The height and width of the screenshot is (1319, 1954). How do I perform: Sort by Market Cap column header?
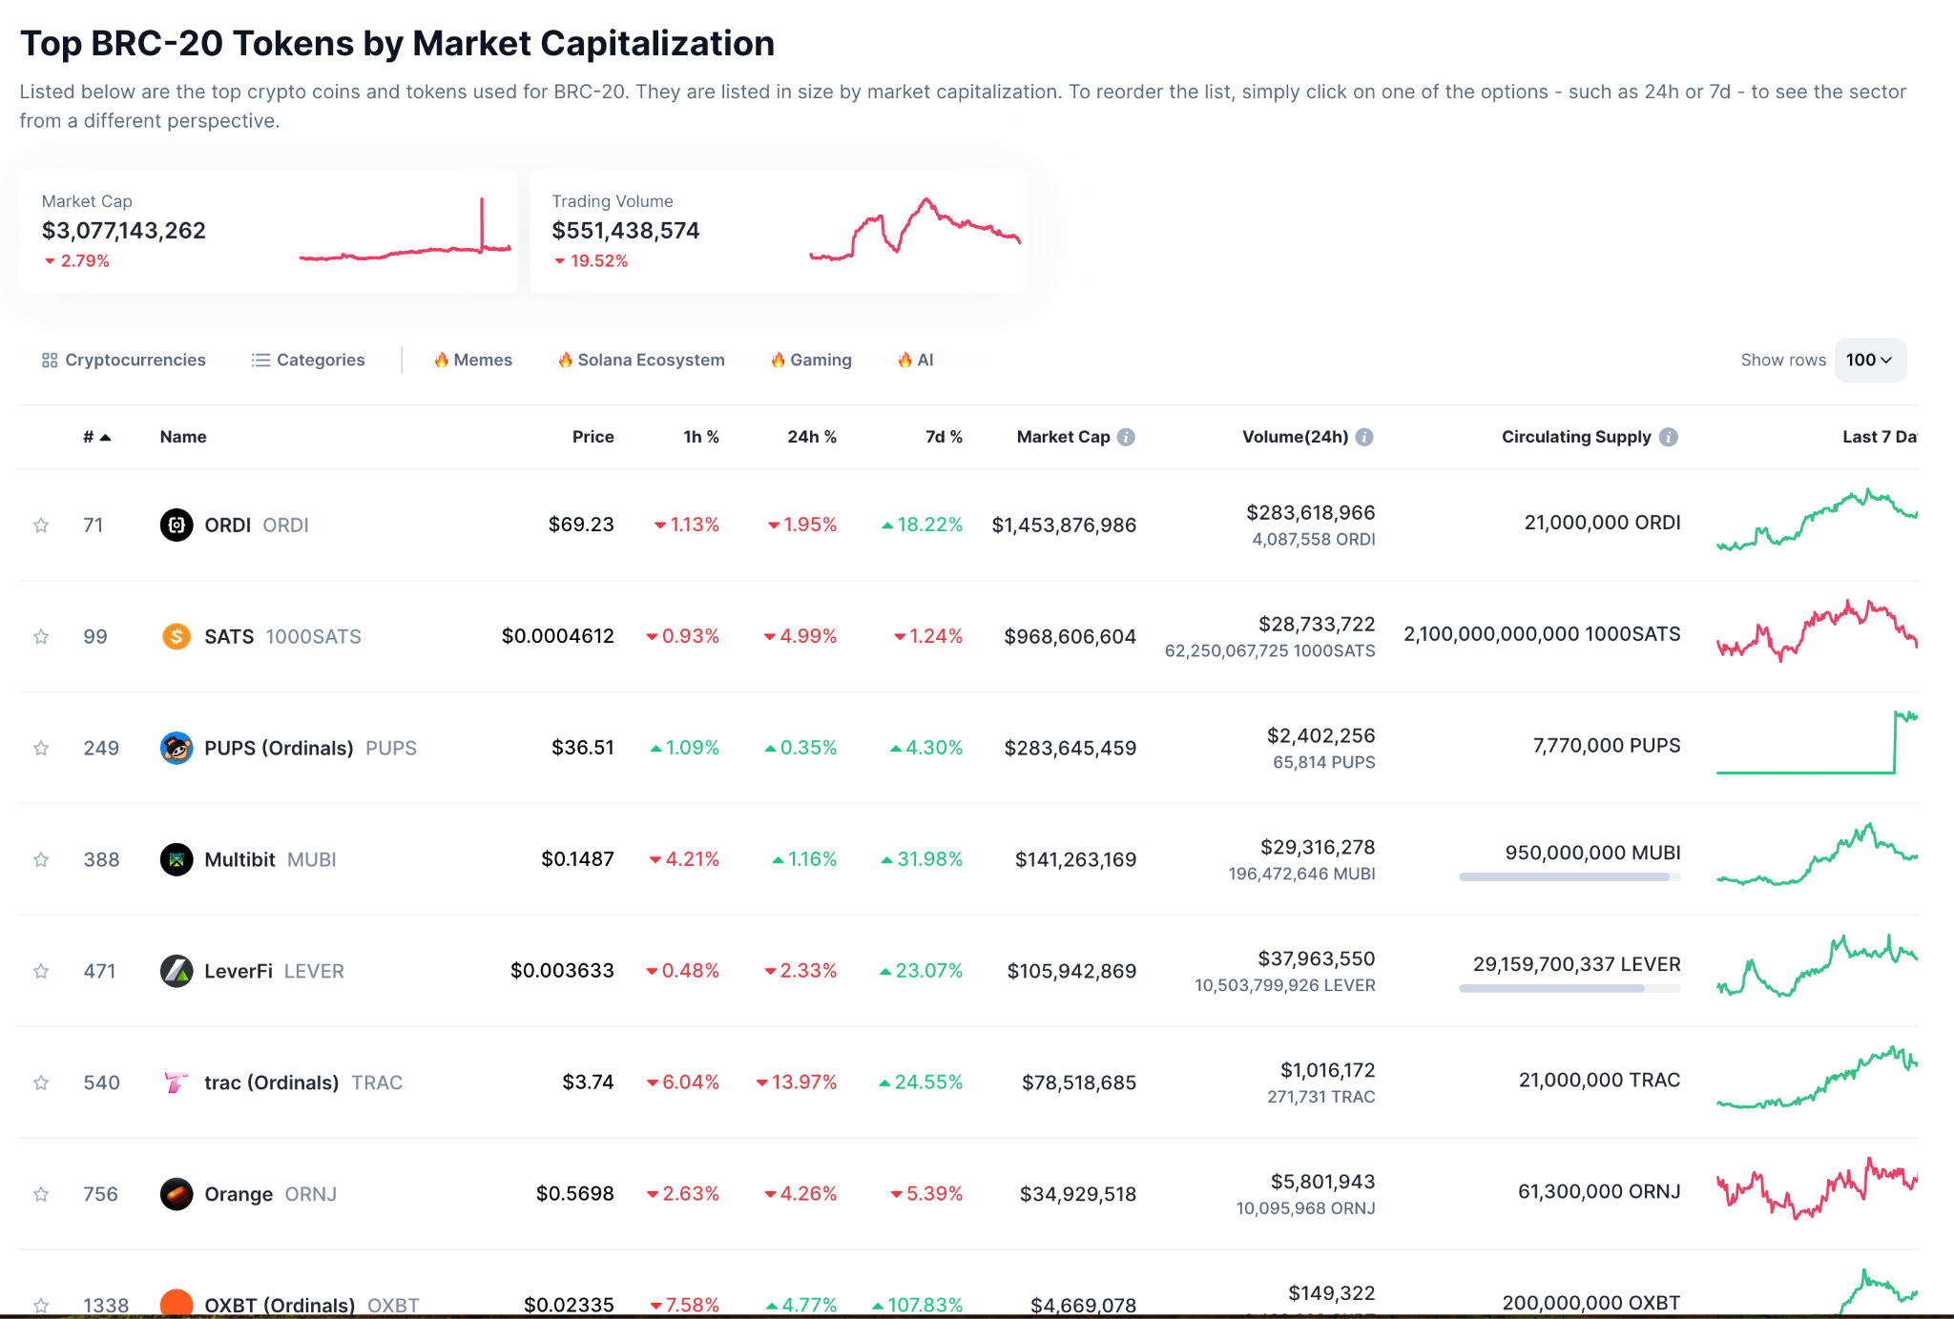(x=1063, y=437)
